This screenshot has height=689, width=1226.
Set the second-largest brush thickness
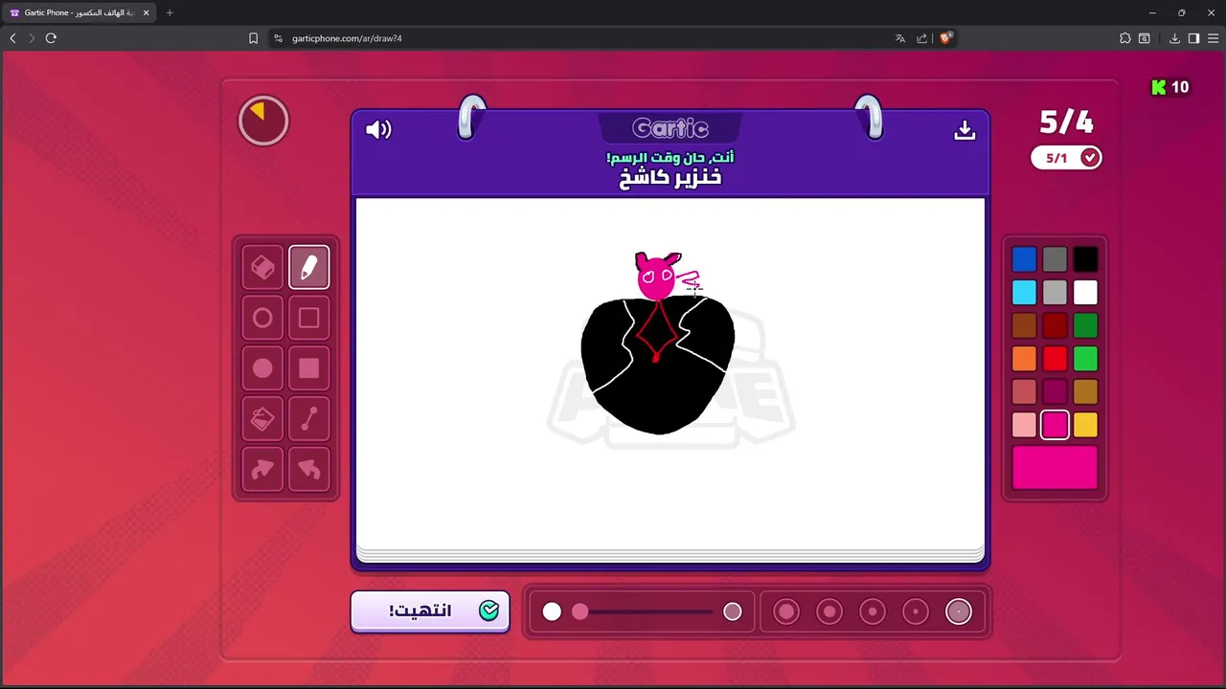tap(829, 611)
